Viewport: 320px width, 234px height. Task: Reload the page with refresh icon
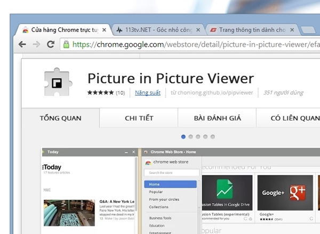pos(51,44)
